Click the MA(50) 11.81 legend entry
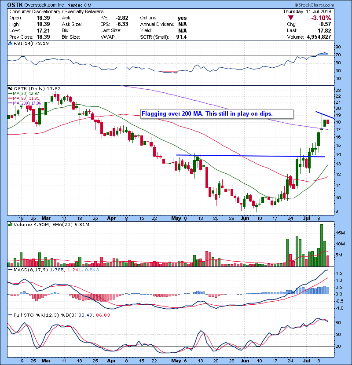 24,98
